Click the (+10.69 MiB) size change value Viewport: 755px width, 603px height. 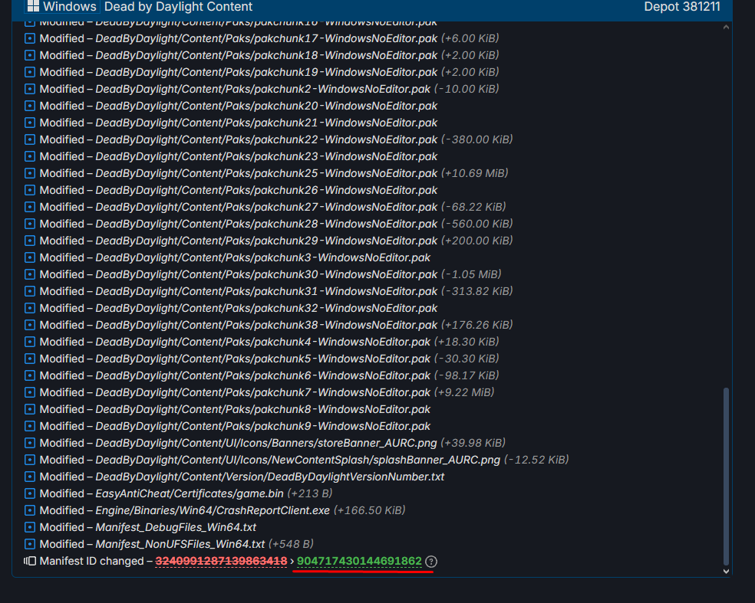[x=475, y=173]
